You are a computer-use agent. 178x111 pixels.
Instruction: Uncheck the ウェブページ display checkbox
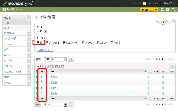[x=64, y=43]
